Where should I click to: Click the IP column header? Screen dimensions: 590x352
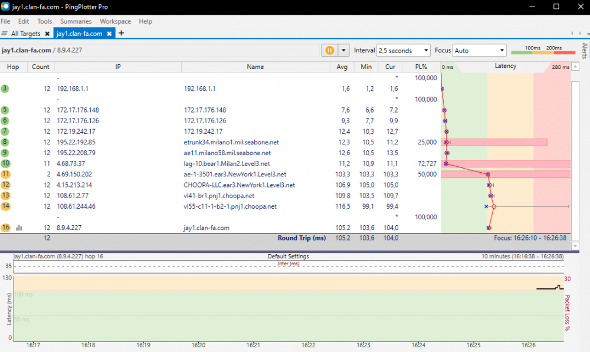[118, 67]
